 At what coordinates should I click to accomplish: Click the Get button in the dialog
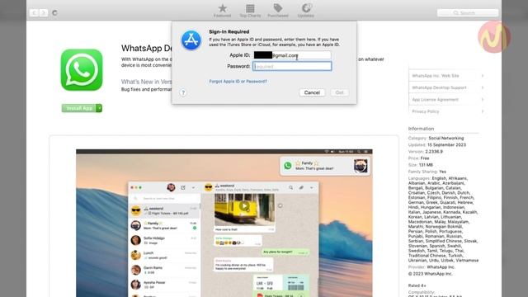click(339, 92)
